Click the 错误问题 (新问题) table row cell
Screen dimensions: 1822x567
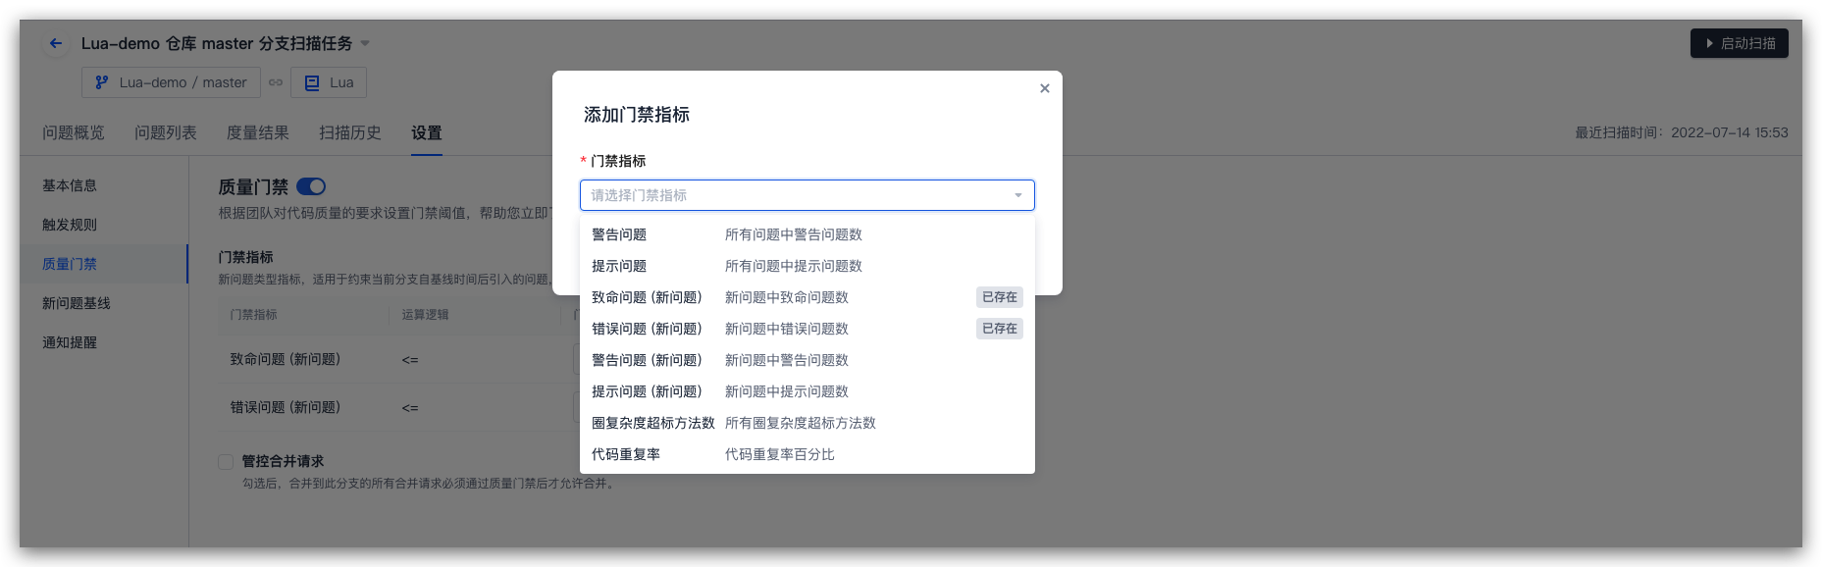click(x=286, y=407)
